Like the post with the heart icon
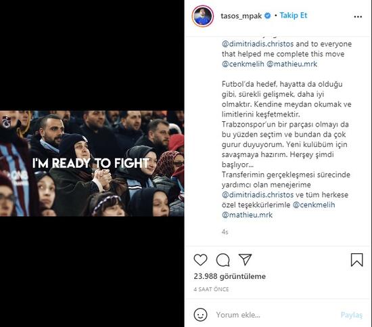 point(200,260)
